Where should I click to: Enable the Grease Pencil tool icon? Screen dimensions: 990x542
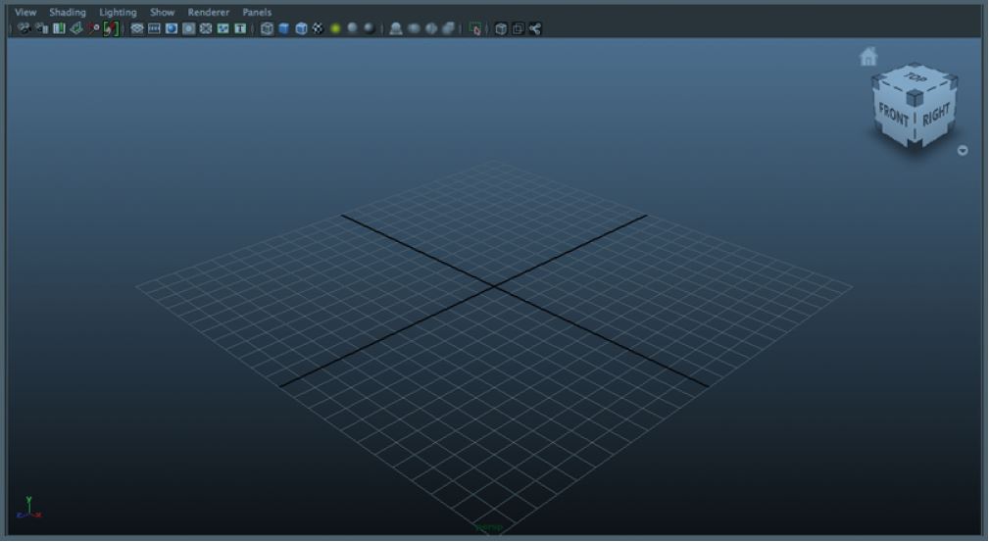(111, 28)
